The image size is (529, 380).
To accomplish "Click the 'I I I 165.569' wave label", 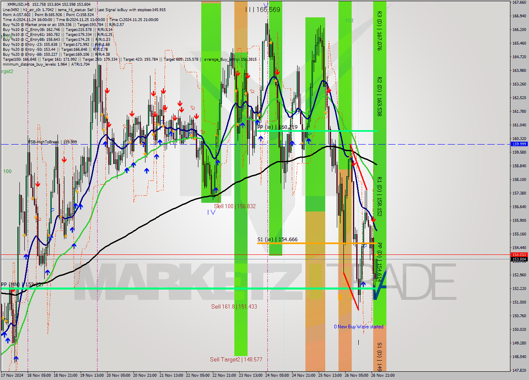I will tap(263, 9).
